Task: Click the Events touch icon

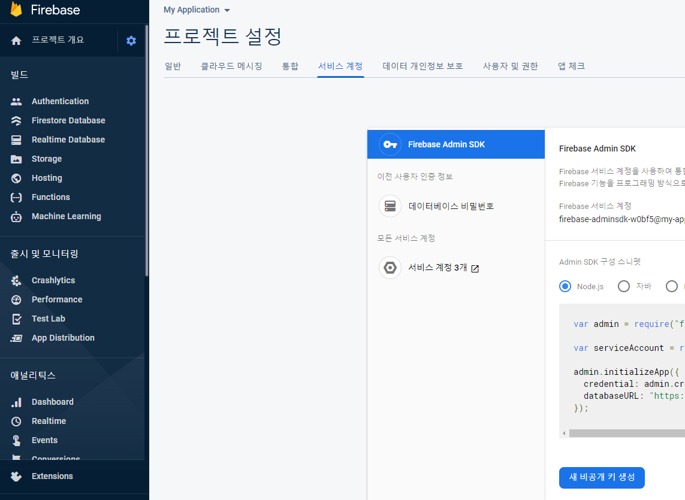Action: (x=16, y=441)
